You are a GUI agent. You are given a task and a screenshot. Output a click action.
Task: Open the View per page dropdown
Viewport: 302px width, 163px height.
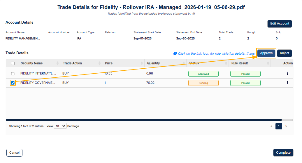click(x=60, y=126)
